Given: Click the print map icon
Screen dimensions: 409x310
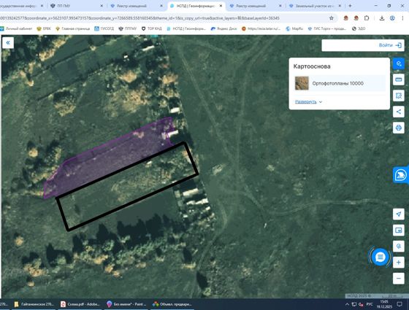Looking at the screenshot, I should [x=398, y=128].
